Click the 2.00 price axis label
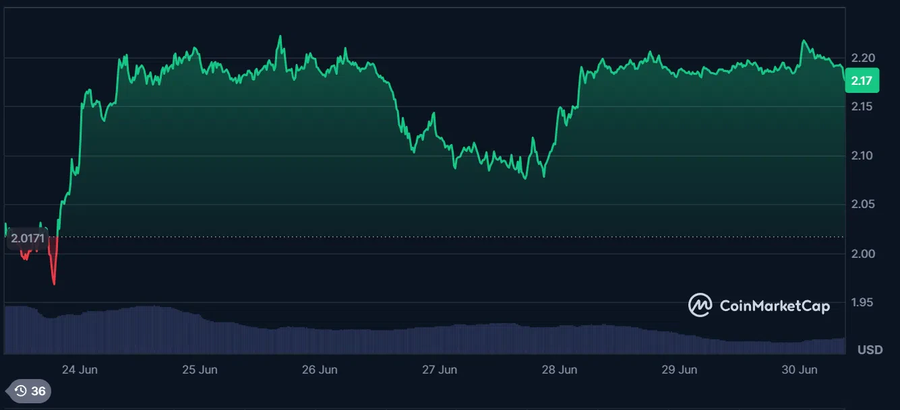 point(863,254)
